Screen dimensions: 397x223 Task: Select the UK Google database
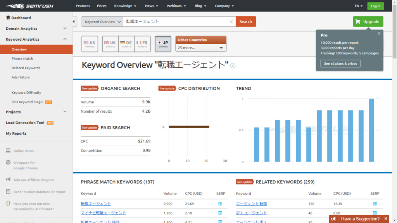[x=110, y=44]
